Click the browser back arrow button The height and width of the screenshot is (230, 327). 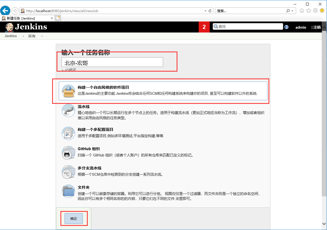click(5, 11)
